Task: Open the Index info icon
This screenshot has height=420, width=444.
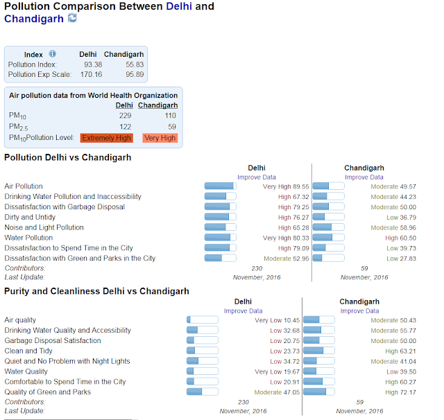Action: [x=53, y=53]
